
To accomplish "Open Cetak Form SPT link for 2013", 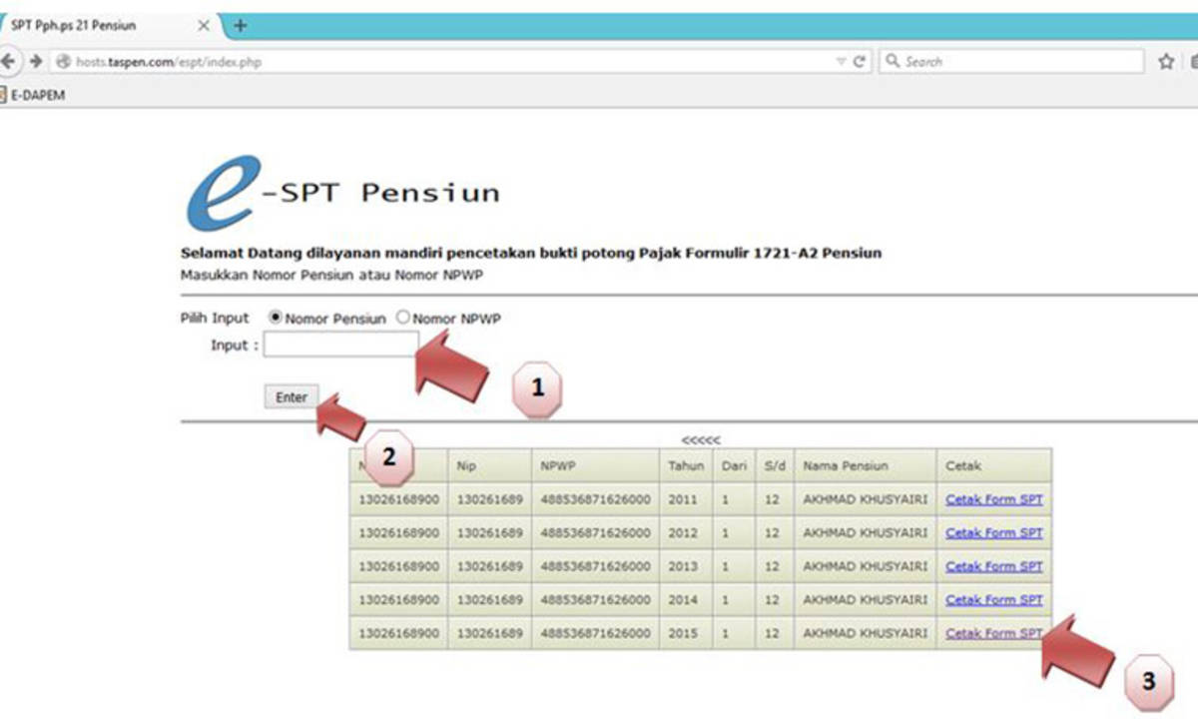I will click(993, 566).
